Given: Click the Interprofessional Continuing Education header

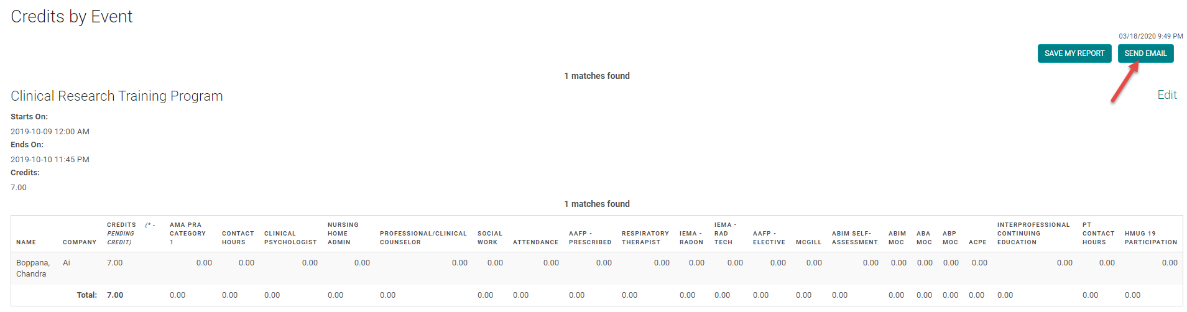Looking at the screenshot, I should pos(1033,234).
